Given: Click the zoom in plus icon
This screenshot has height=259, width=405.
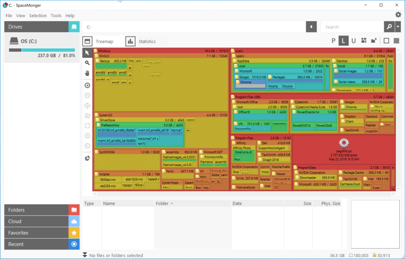Looking at the screenshot, I should click(x=87, y=85).
